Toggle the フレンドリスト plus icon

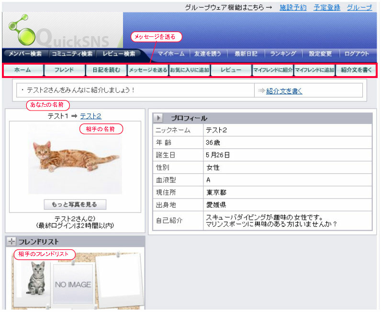12,242
